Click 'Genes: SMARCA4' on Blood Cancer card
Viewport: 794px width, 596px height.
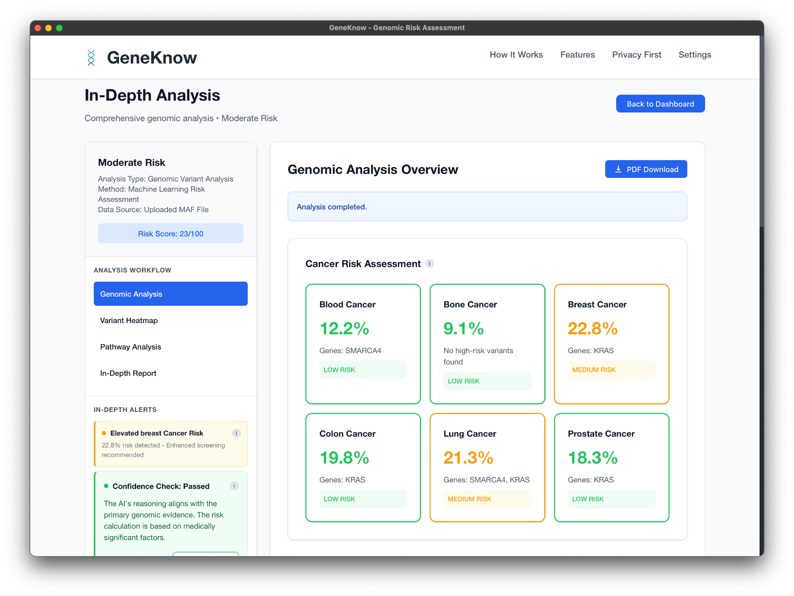(350, 350)
